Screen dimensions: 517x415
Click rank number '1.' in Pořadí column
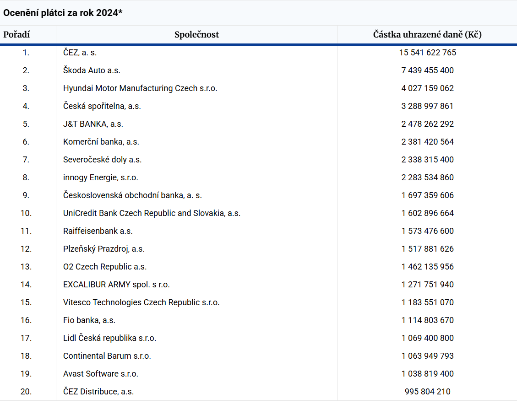tap(26, 53)
